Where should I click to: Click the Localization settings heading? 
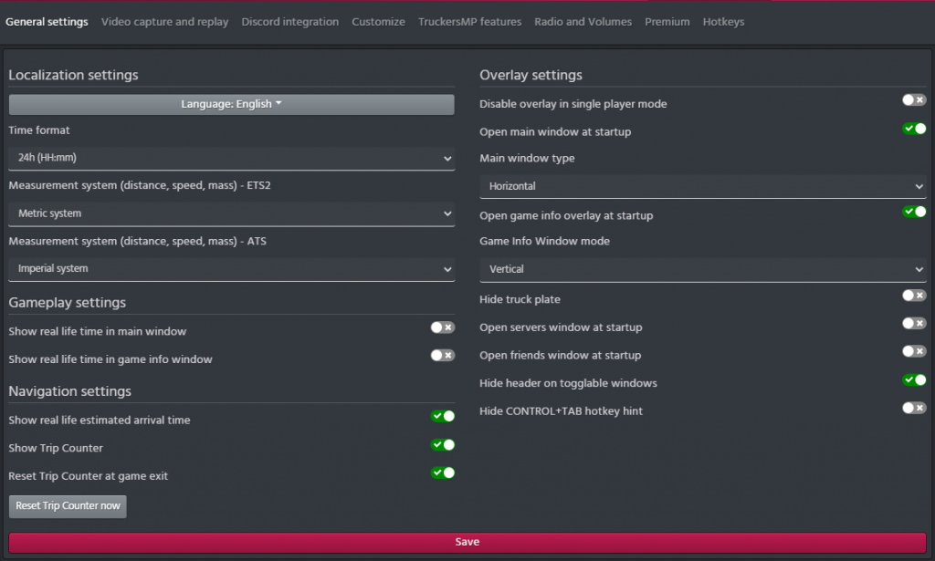[73, 75]
